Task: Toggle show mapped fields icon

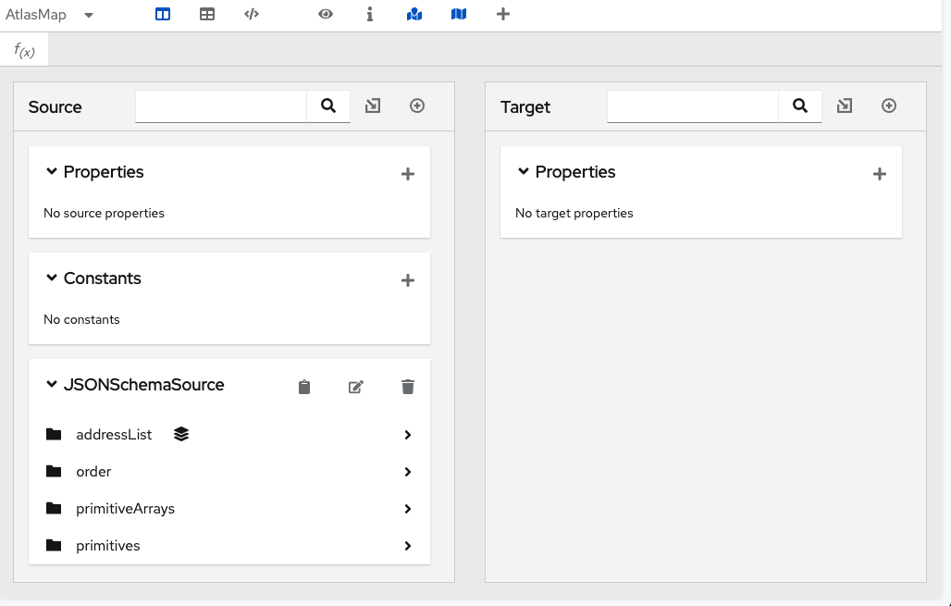Action: pos(414,15)
